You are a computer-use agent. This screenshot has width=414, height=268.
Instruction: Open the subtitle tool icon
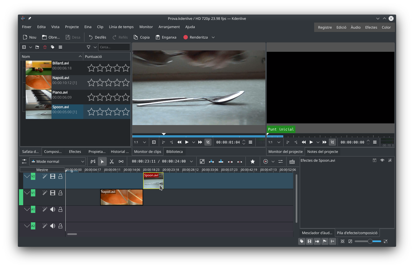point(292,161)
